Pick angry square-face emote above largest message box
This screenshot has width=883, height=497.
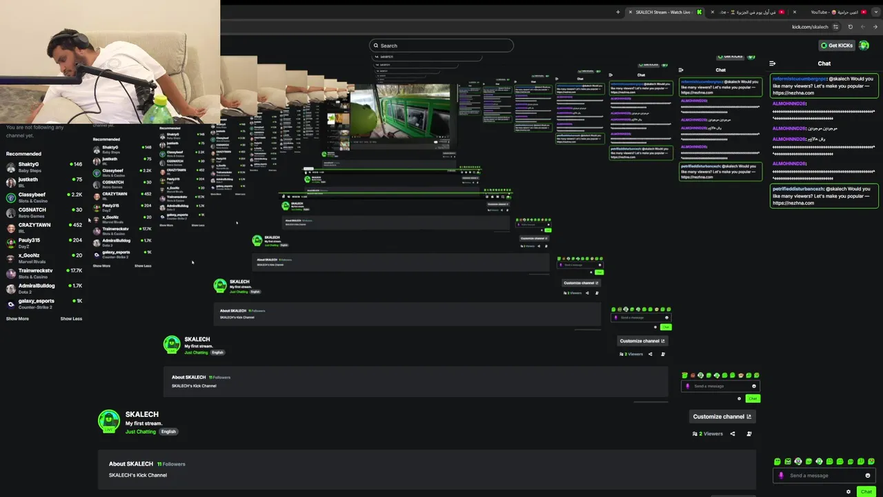point(788,461)
